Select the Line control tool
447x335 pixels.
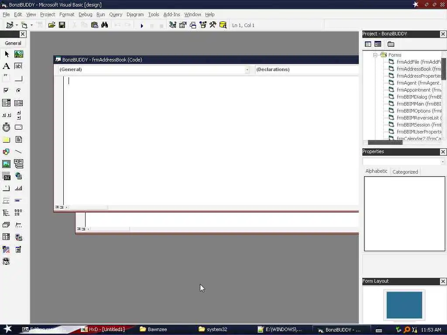coord(18,152)
